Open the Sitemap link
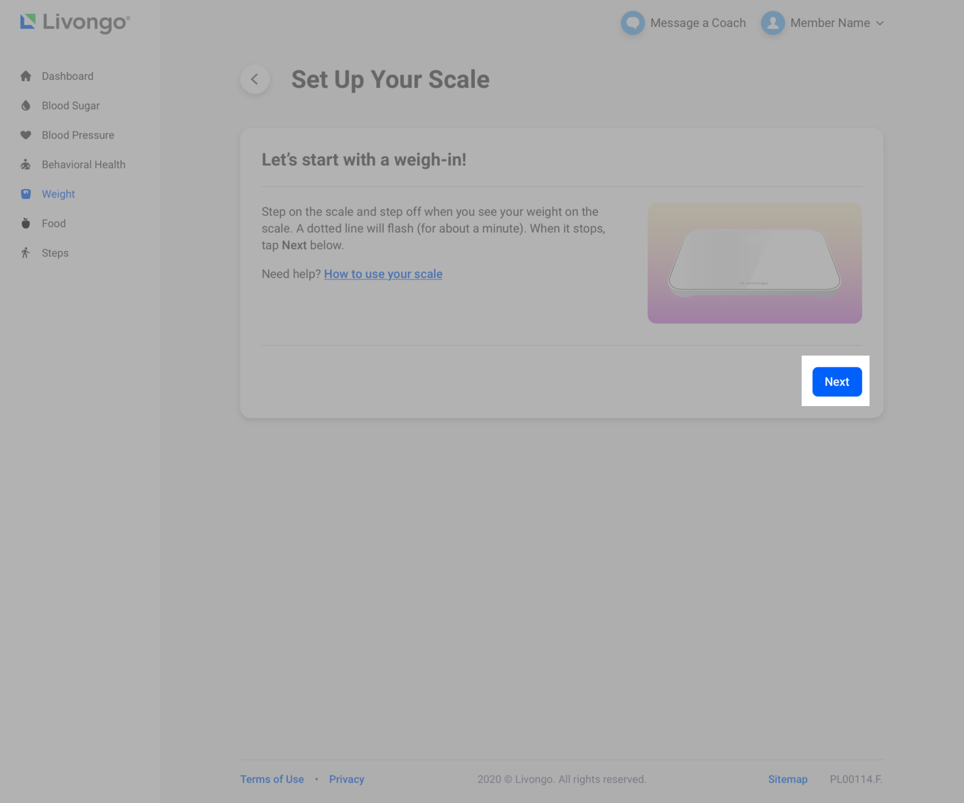This screenshot has height=803, width=964. pos(787,779)
